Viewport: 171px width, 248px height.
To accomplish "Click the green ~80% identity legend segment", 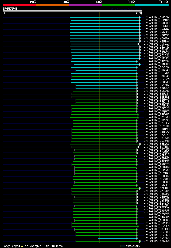I will tap(119, 5).
